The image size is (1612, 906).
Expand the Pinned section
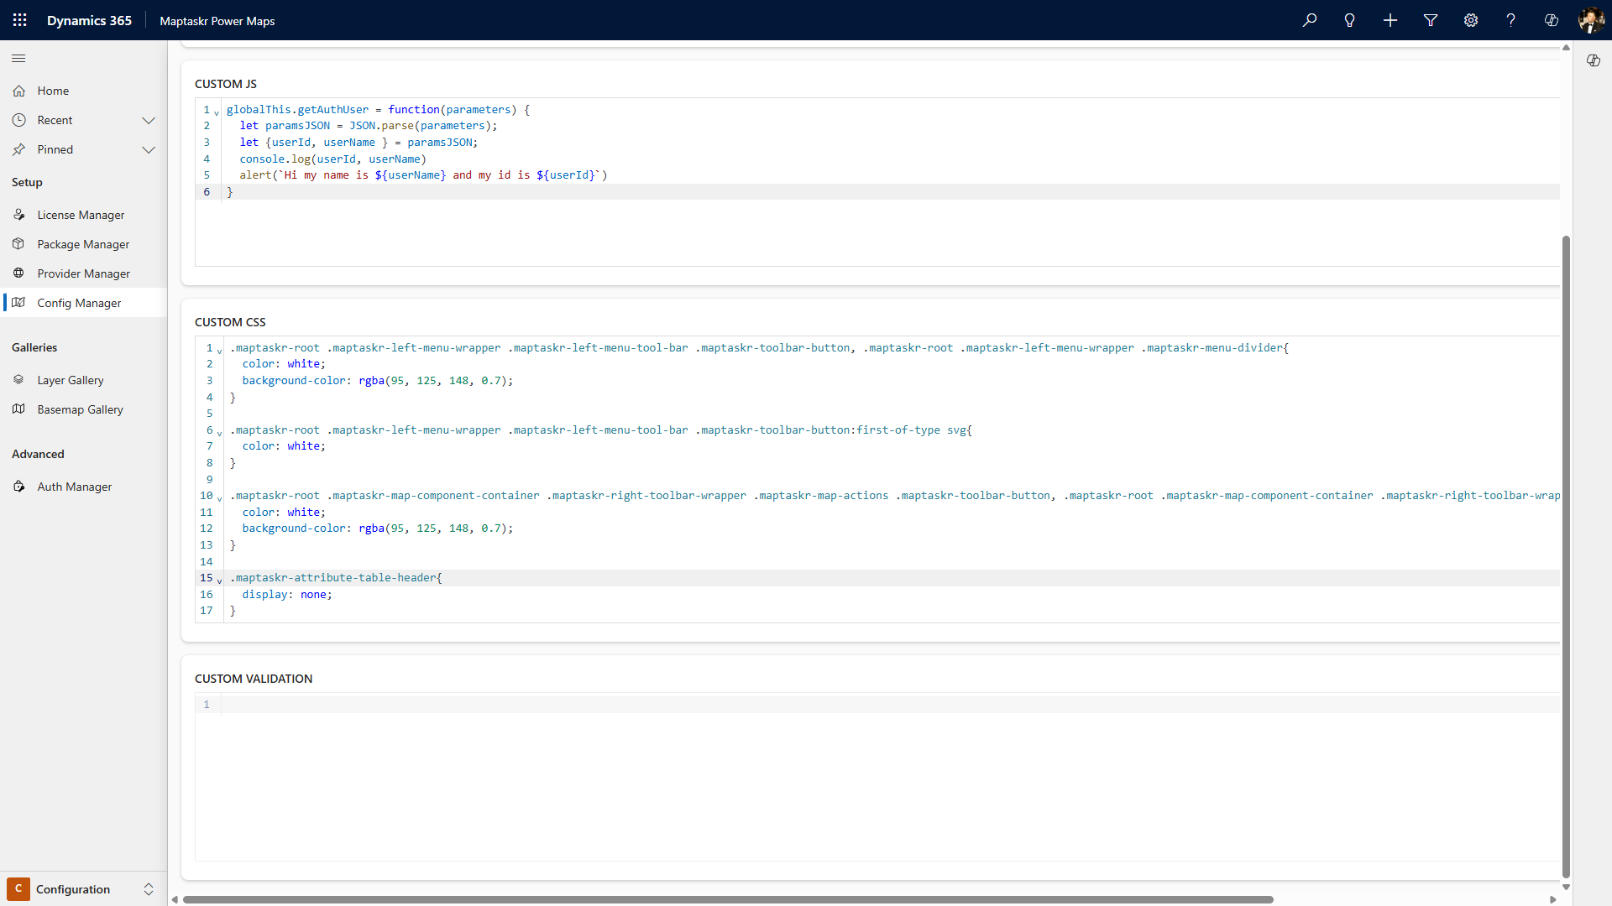pos(149,150)
